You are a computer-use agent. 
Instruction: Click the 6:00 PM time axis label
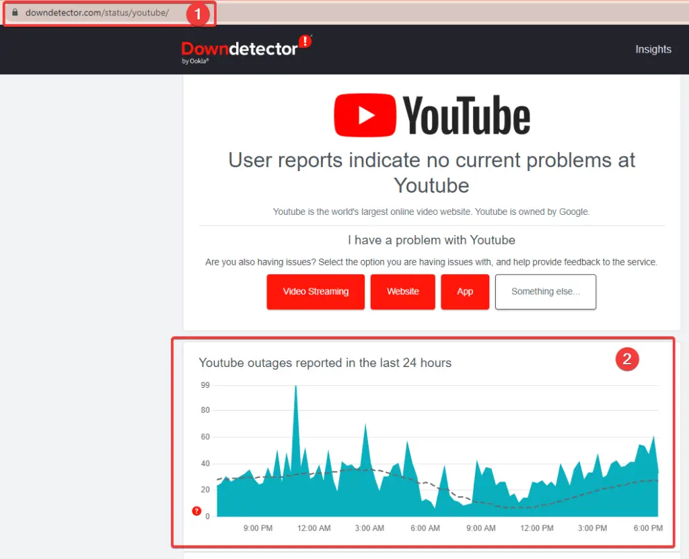tap(648, 528)
